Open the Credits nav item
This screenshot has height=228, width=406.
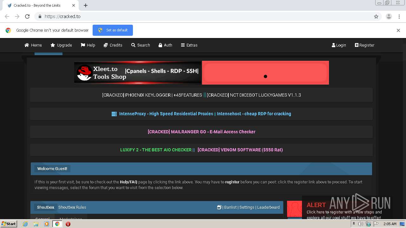[113, 45]
